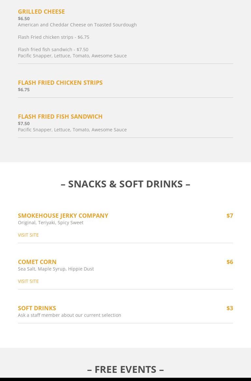Open the Visit Site link below Comet Corn
This screenshot has width=251, height=381.
28,281
